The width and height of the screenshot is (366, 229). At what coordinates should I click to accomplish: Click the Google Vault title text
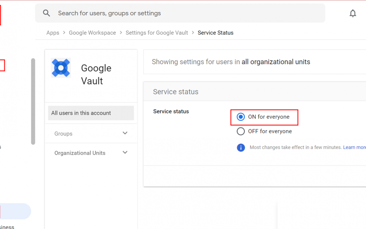(x=96, y=75)
